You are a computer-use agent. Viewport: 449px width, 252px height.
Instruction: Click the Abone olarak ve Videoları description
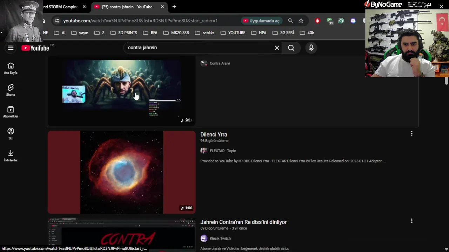coord(244,248)
